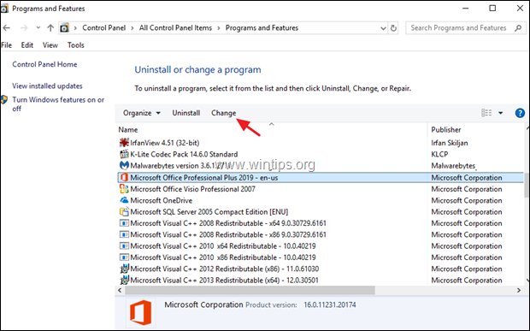Click the IrfanView program icon
530x331 pixels.
(124, 142)
